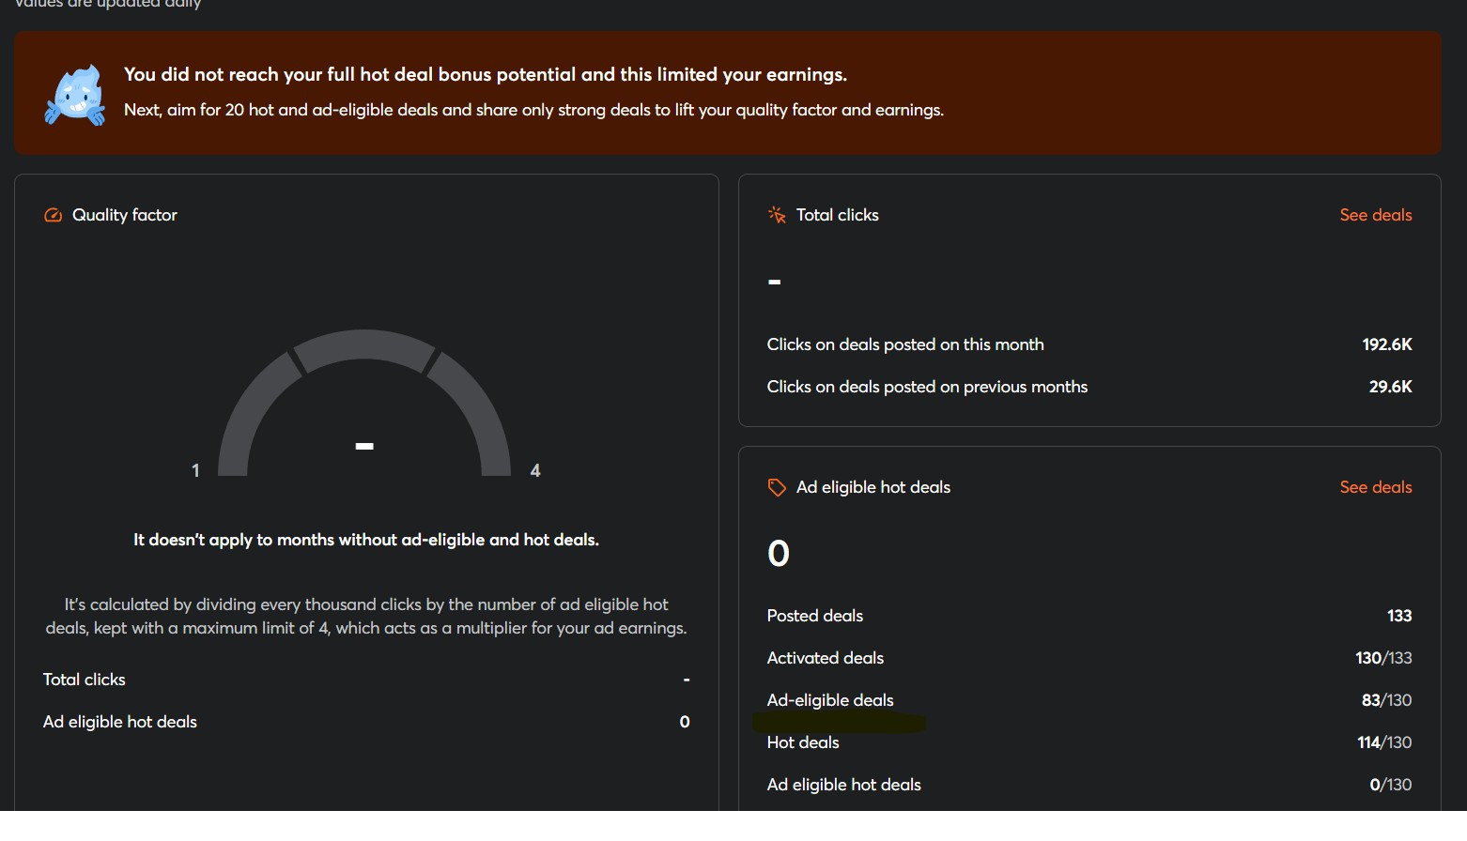
Task: Open See deals in Ad eligible hot deals card
Action: click(x=1375, y=487)
